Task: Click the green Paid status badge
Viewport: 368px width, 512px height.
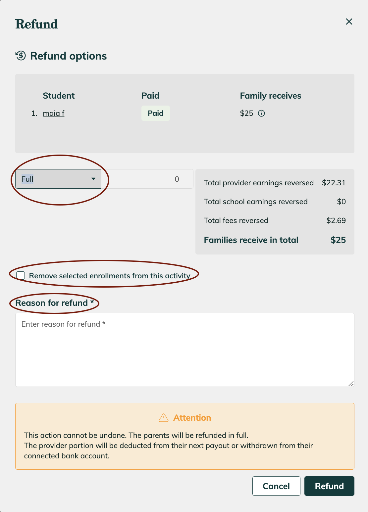Action: (155, 113)
